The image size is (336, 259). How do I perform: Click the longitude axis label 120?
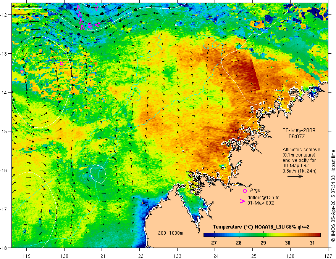coord(64,256)
